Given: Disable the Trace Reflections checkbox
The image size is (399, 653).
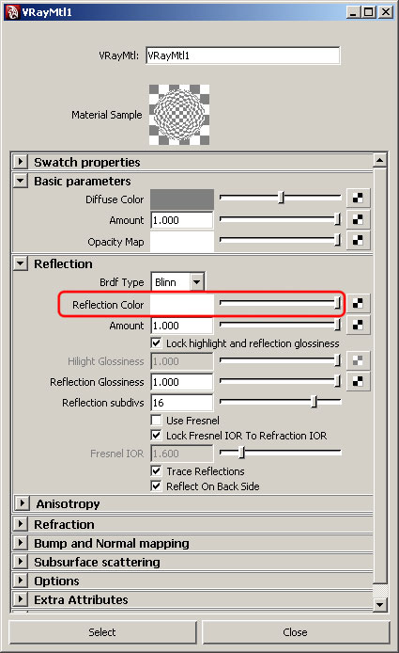Looking at the screenshot, I should pyautogui.click(x=156, y=471).
